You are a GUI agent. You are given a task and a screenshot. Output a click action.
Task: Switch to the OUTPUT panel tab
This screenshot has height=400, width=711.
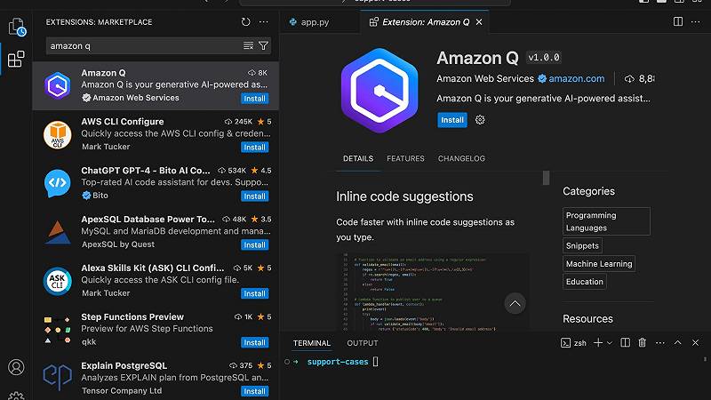pos(363,343)
